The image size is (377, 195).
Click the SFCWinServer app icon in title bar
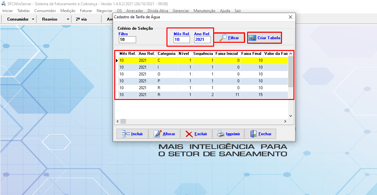point(4,4)
